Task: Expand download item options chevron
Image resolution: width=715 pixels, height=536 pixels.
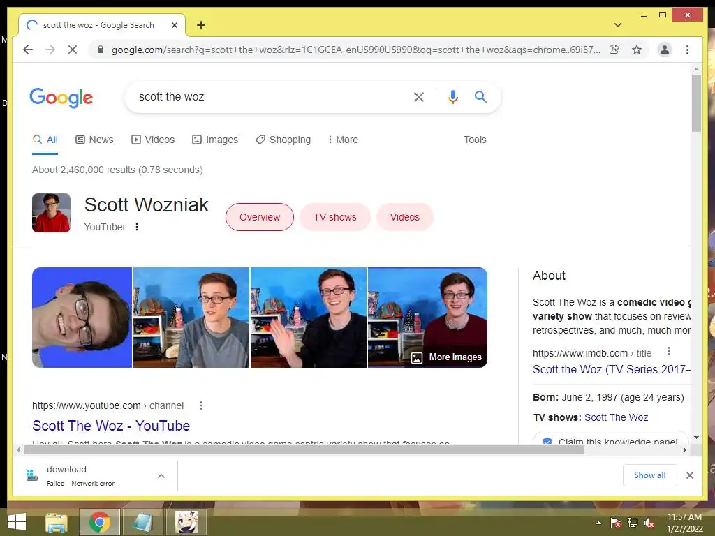Action: point(161,476)
